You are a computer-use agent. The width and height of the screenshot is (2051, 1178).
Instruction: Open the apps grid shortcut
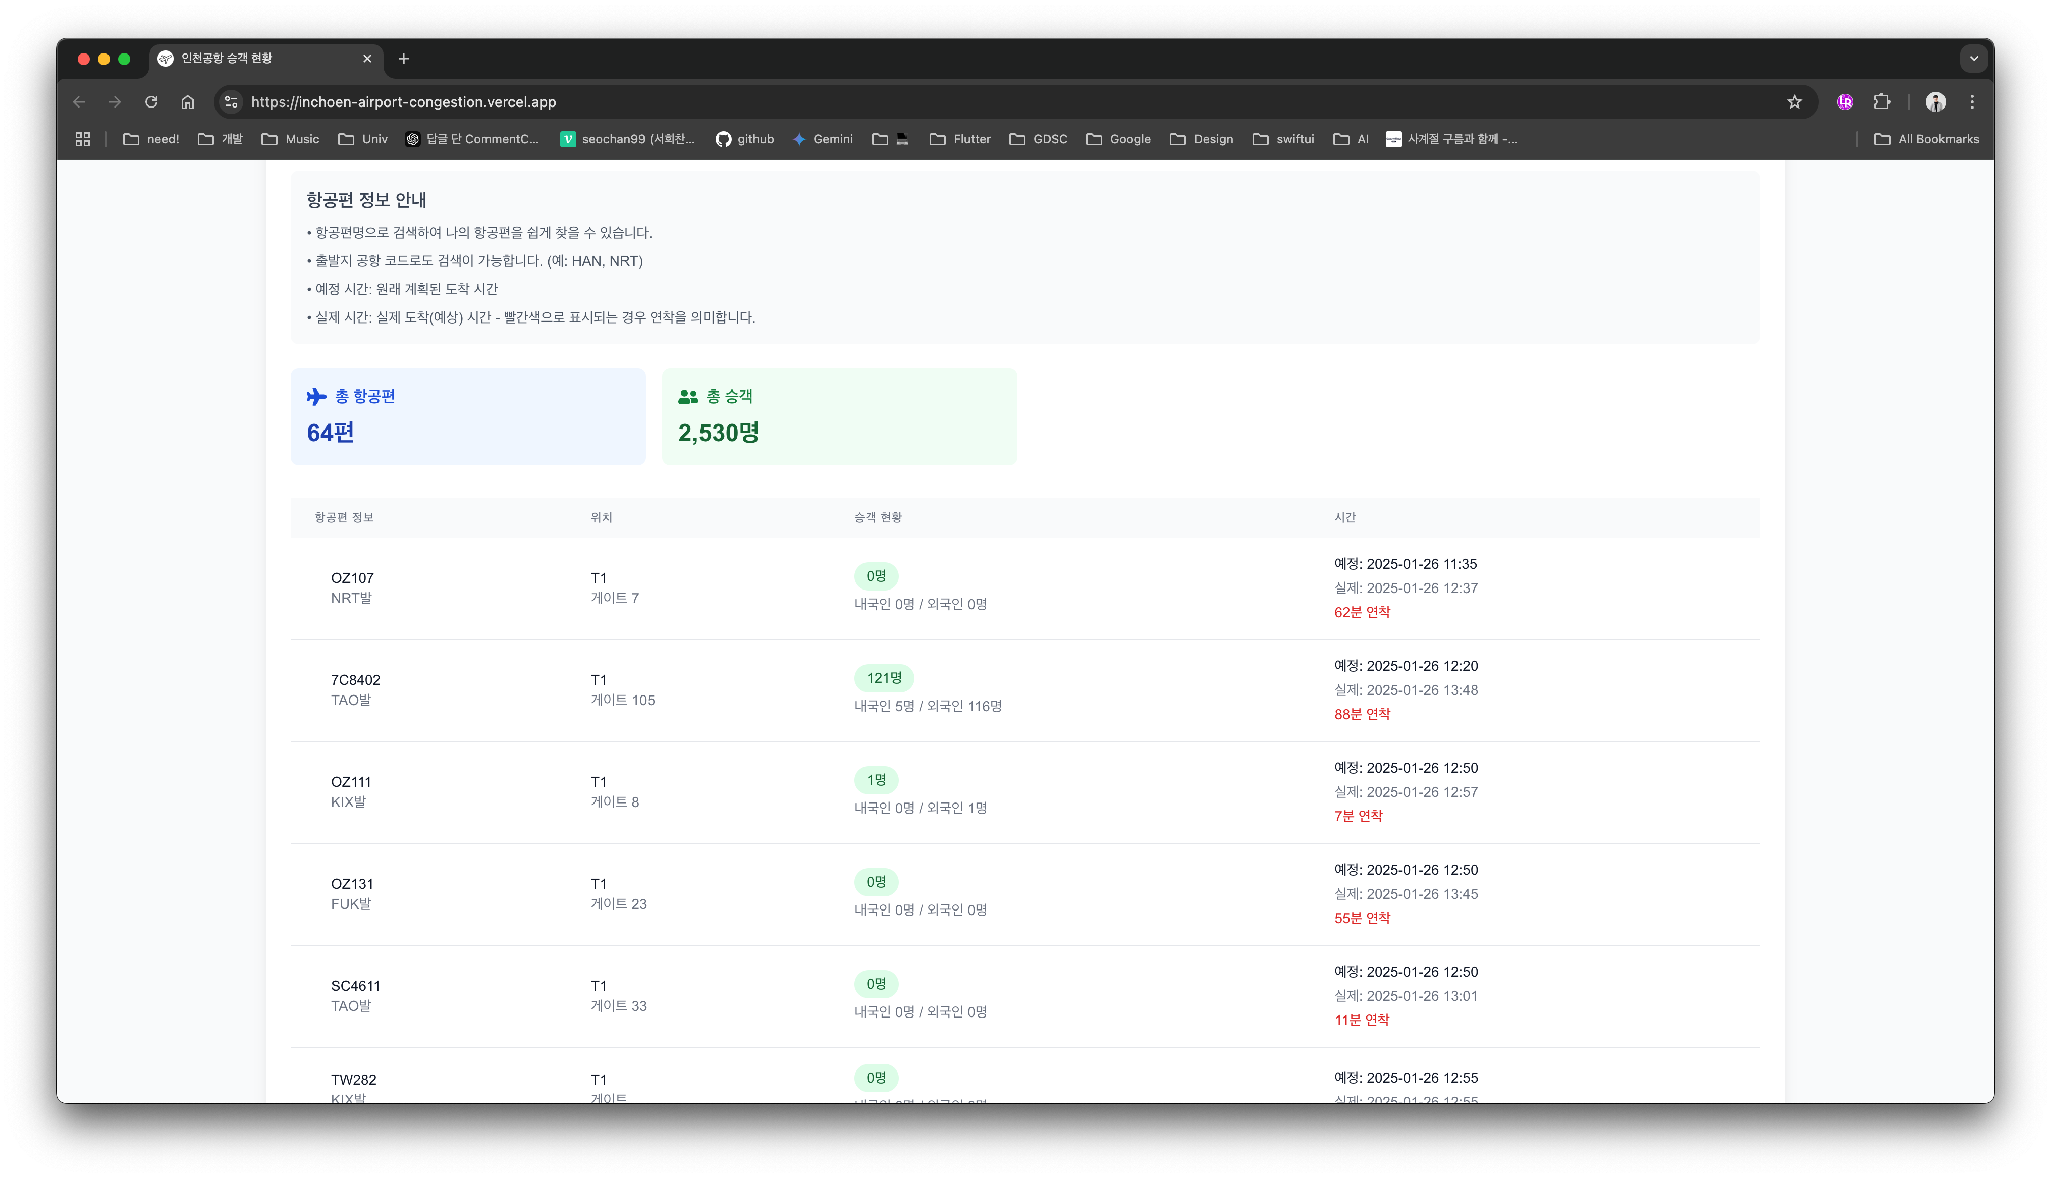click(x=82, y=139)
